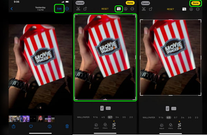Select 9:16 ratio in the right screen

(161, 117)
